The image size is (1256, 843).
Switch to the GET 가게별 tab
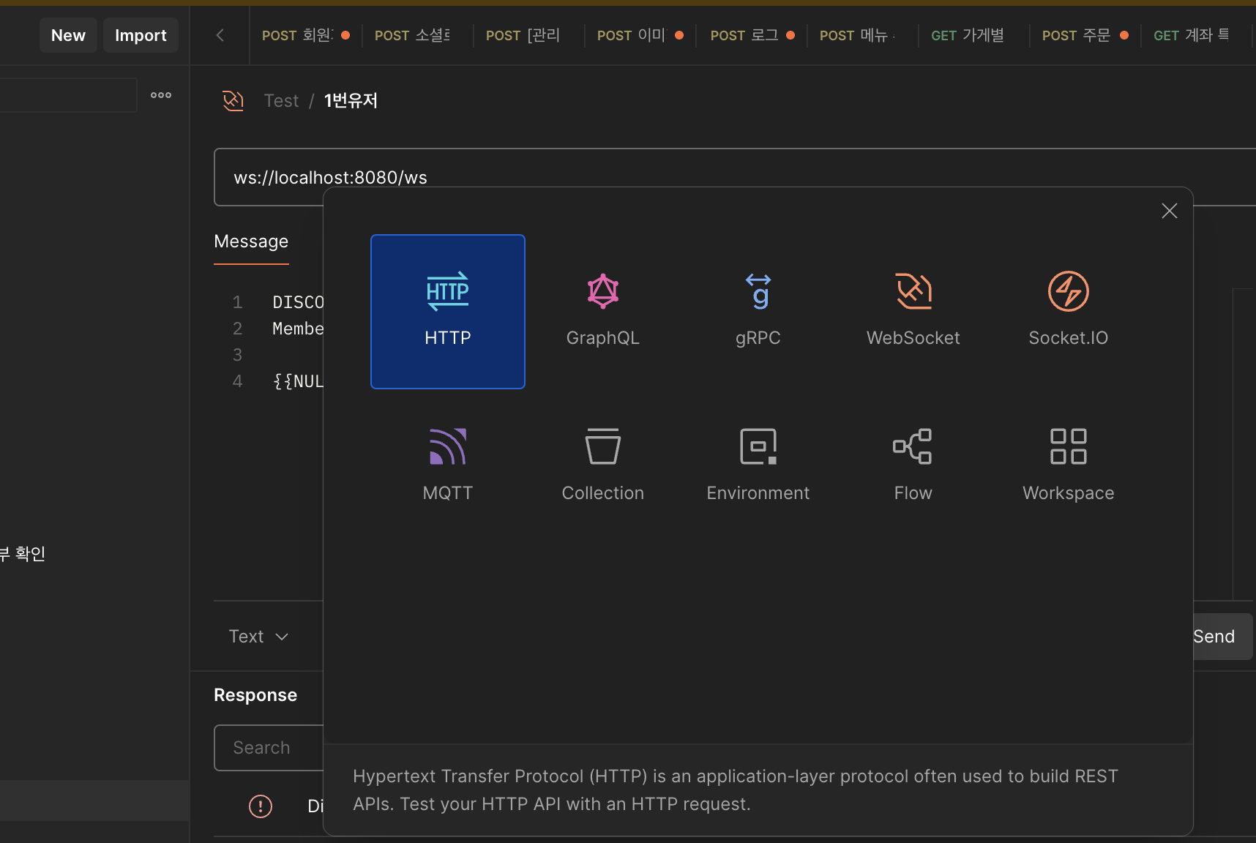[973, 35]
